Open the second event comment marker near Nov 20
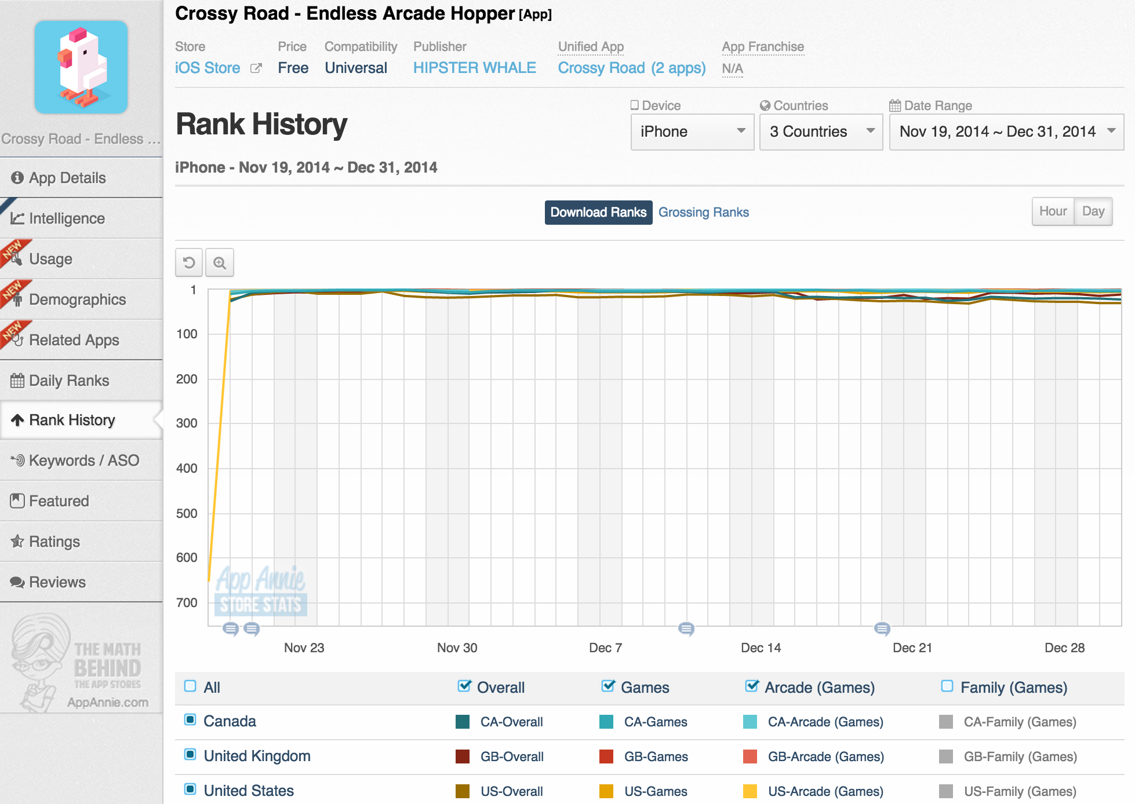This screenshot has height=804, width=1135. tap(252, 628)
